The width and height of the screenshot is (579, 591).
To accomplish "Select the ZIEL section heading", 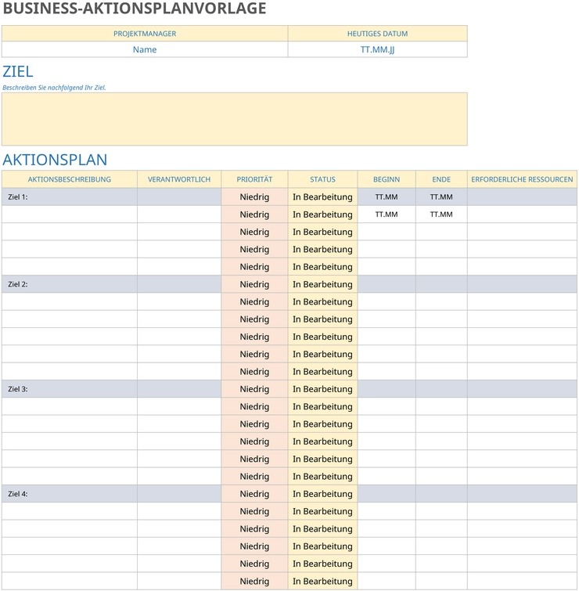I will pyautogui.click(x=18, y=71).
